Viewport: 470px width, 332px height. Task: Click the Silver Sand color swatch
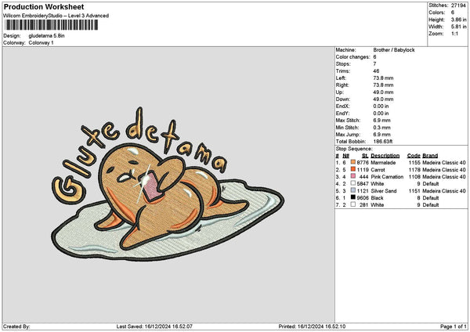pyautogui.click(x=352, y=190)
